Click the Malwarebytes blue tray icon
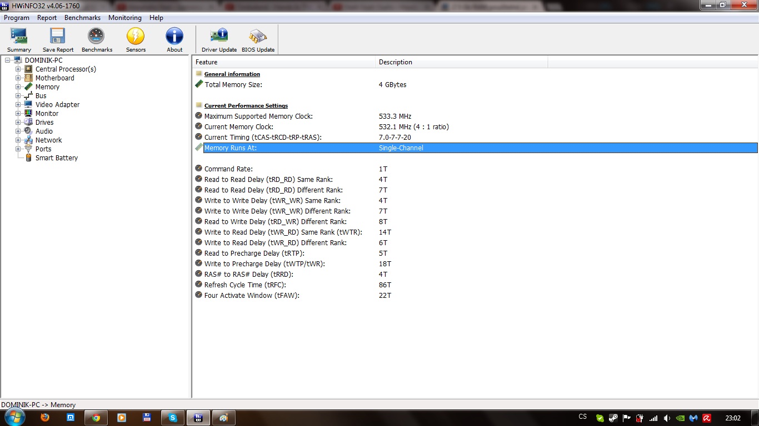The width and height of the screenshot is (759, 426). coord(693,418)
